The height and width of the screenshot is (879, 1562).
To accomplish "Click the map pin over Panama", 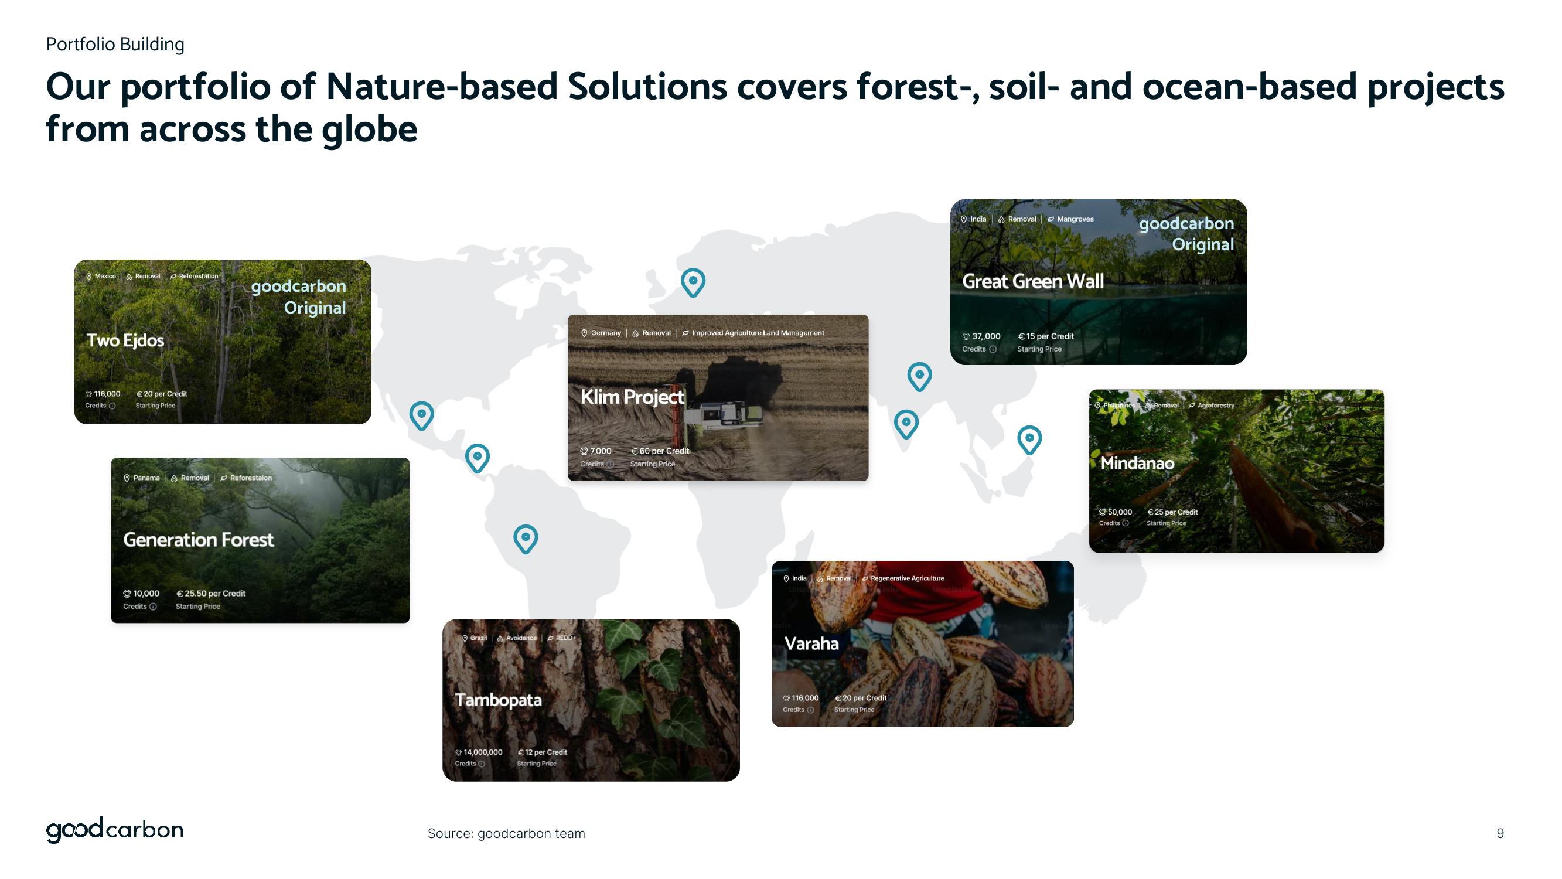I will 477,457.
